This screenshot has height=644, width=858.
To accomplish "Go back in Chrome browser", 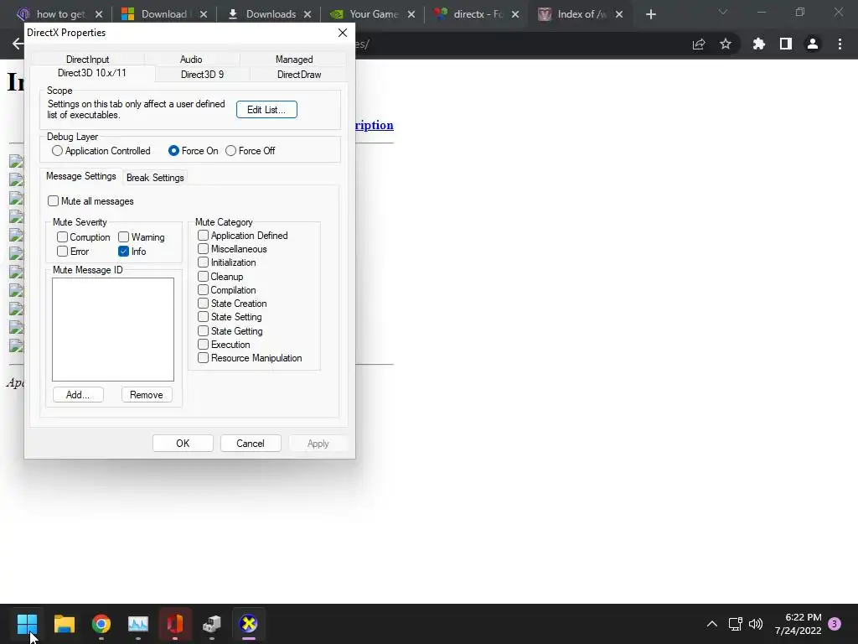I will (x=18, y=44).
